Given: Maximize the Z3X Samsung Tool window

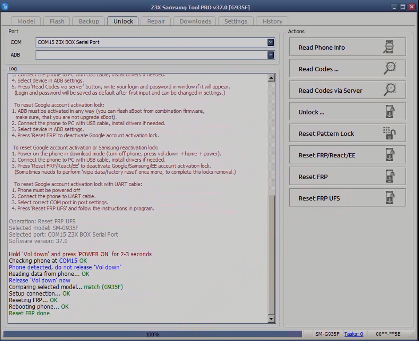Looking at the screenshot, I should [x=403, y=7].
